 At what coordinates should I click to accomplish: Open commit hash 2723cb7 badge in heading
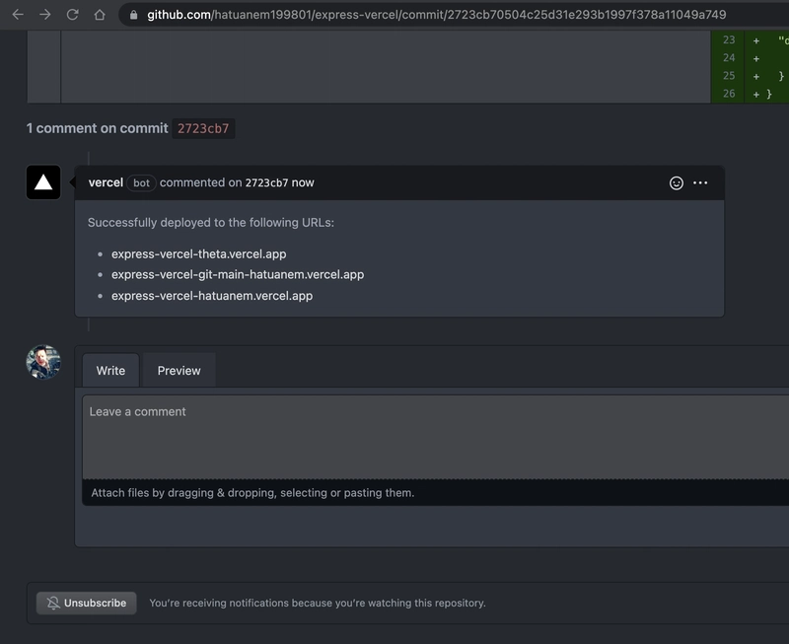click(203, 128)
